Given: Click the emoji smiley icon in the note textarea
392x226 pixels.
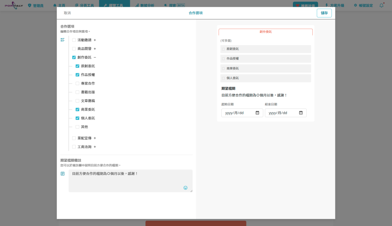Looking at the screenshot, I should pyautogui.click(x=186, y=188).
